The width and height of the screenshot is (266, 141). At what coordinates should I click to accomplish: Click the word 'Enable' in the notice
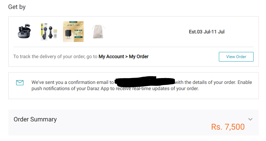pyautogui.click(x=245, y=82)
